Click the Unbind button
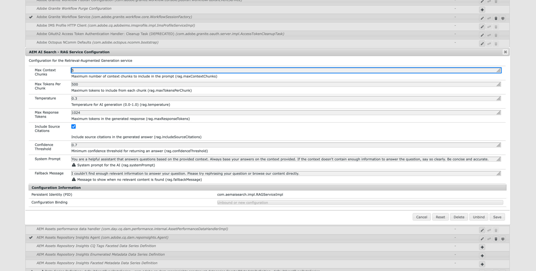Screen dimensions: 536x271 (x=479, y=217)
